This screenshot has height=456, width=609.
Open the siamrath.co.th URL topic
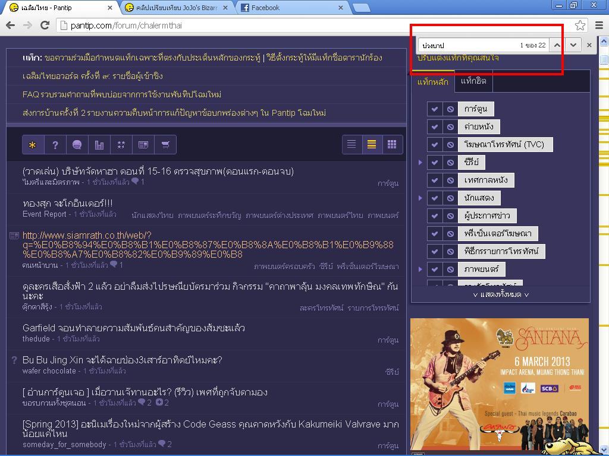208,245
